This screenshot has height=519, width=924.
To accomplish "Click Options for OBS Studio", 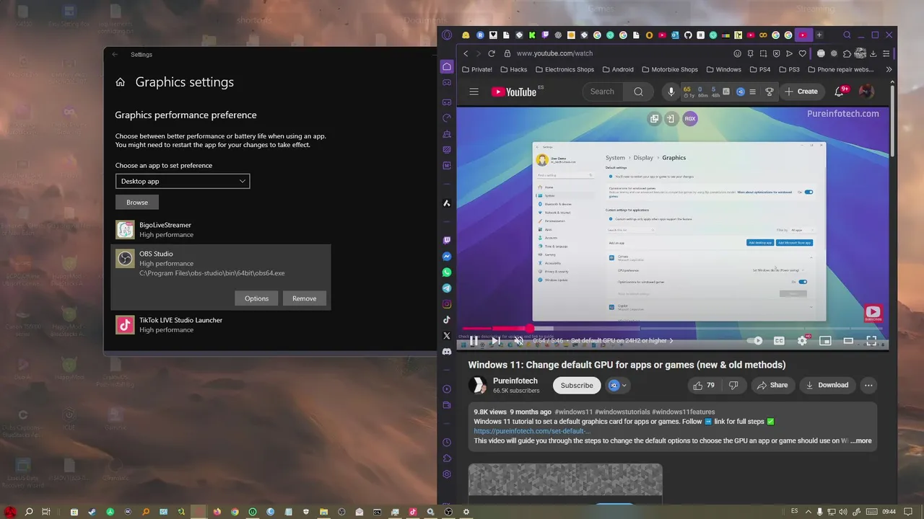I will coord(256,298).
